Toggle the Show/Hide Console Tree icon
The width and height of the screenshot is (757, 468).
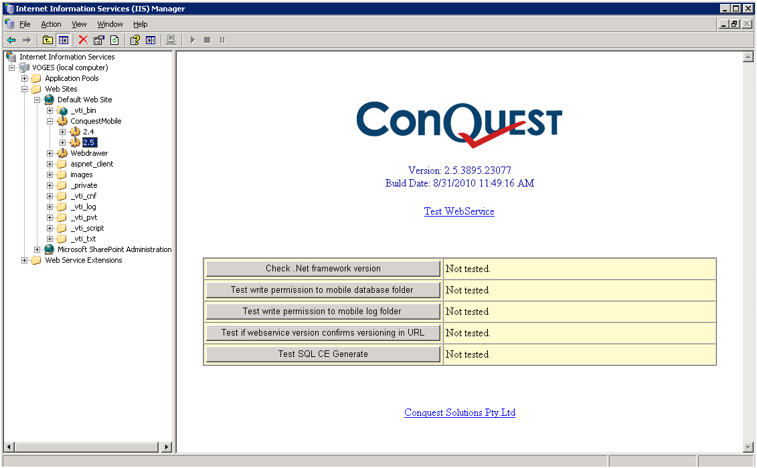63,40
